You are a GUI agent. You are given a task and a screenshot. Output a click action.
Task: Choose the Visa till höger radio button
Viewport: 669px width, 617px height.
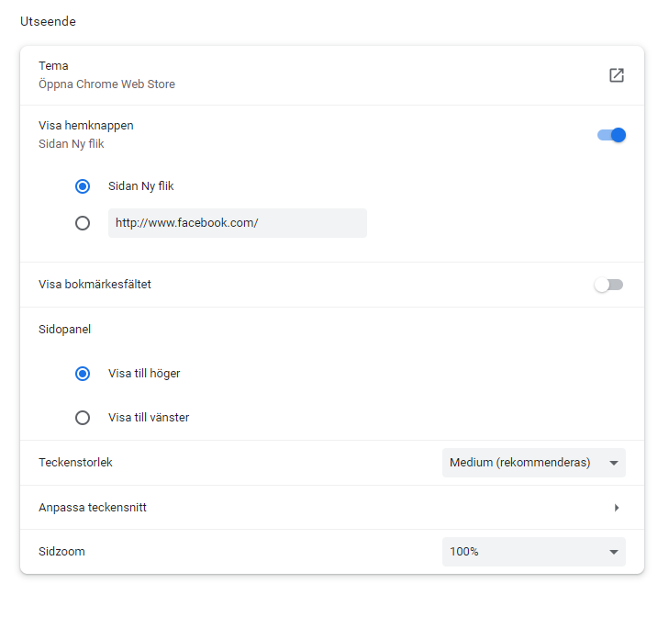tap(83, 374)
